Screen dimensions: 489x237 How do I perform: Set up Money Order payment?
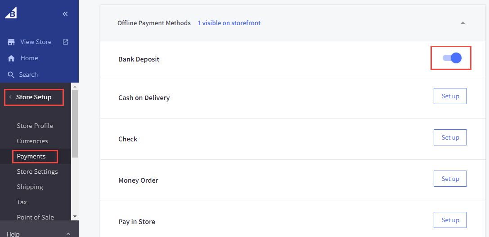[x=450, y=179]
